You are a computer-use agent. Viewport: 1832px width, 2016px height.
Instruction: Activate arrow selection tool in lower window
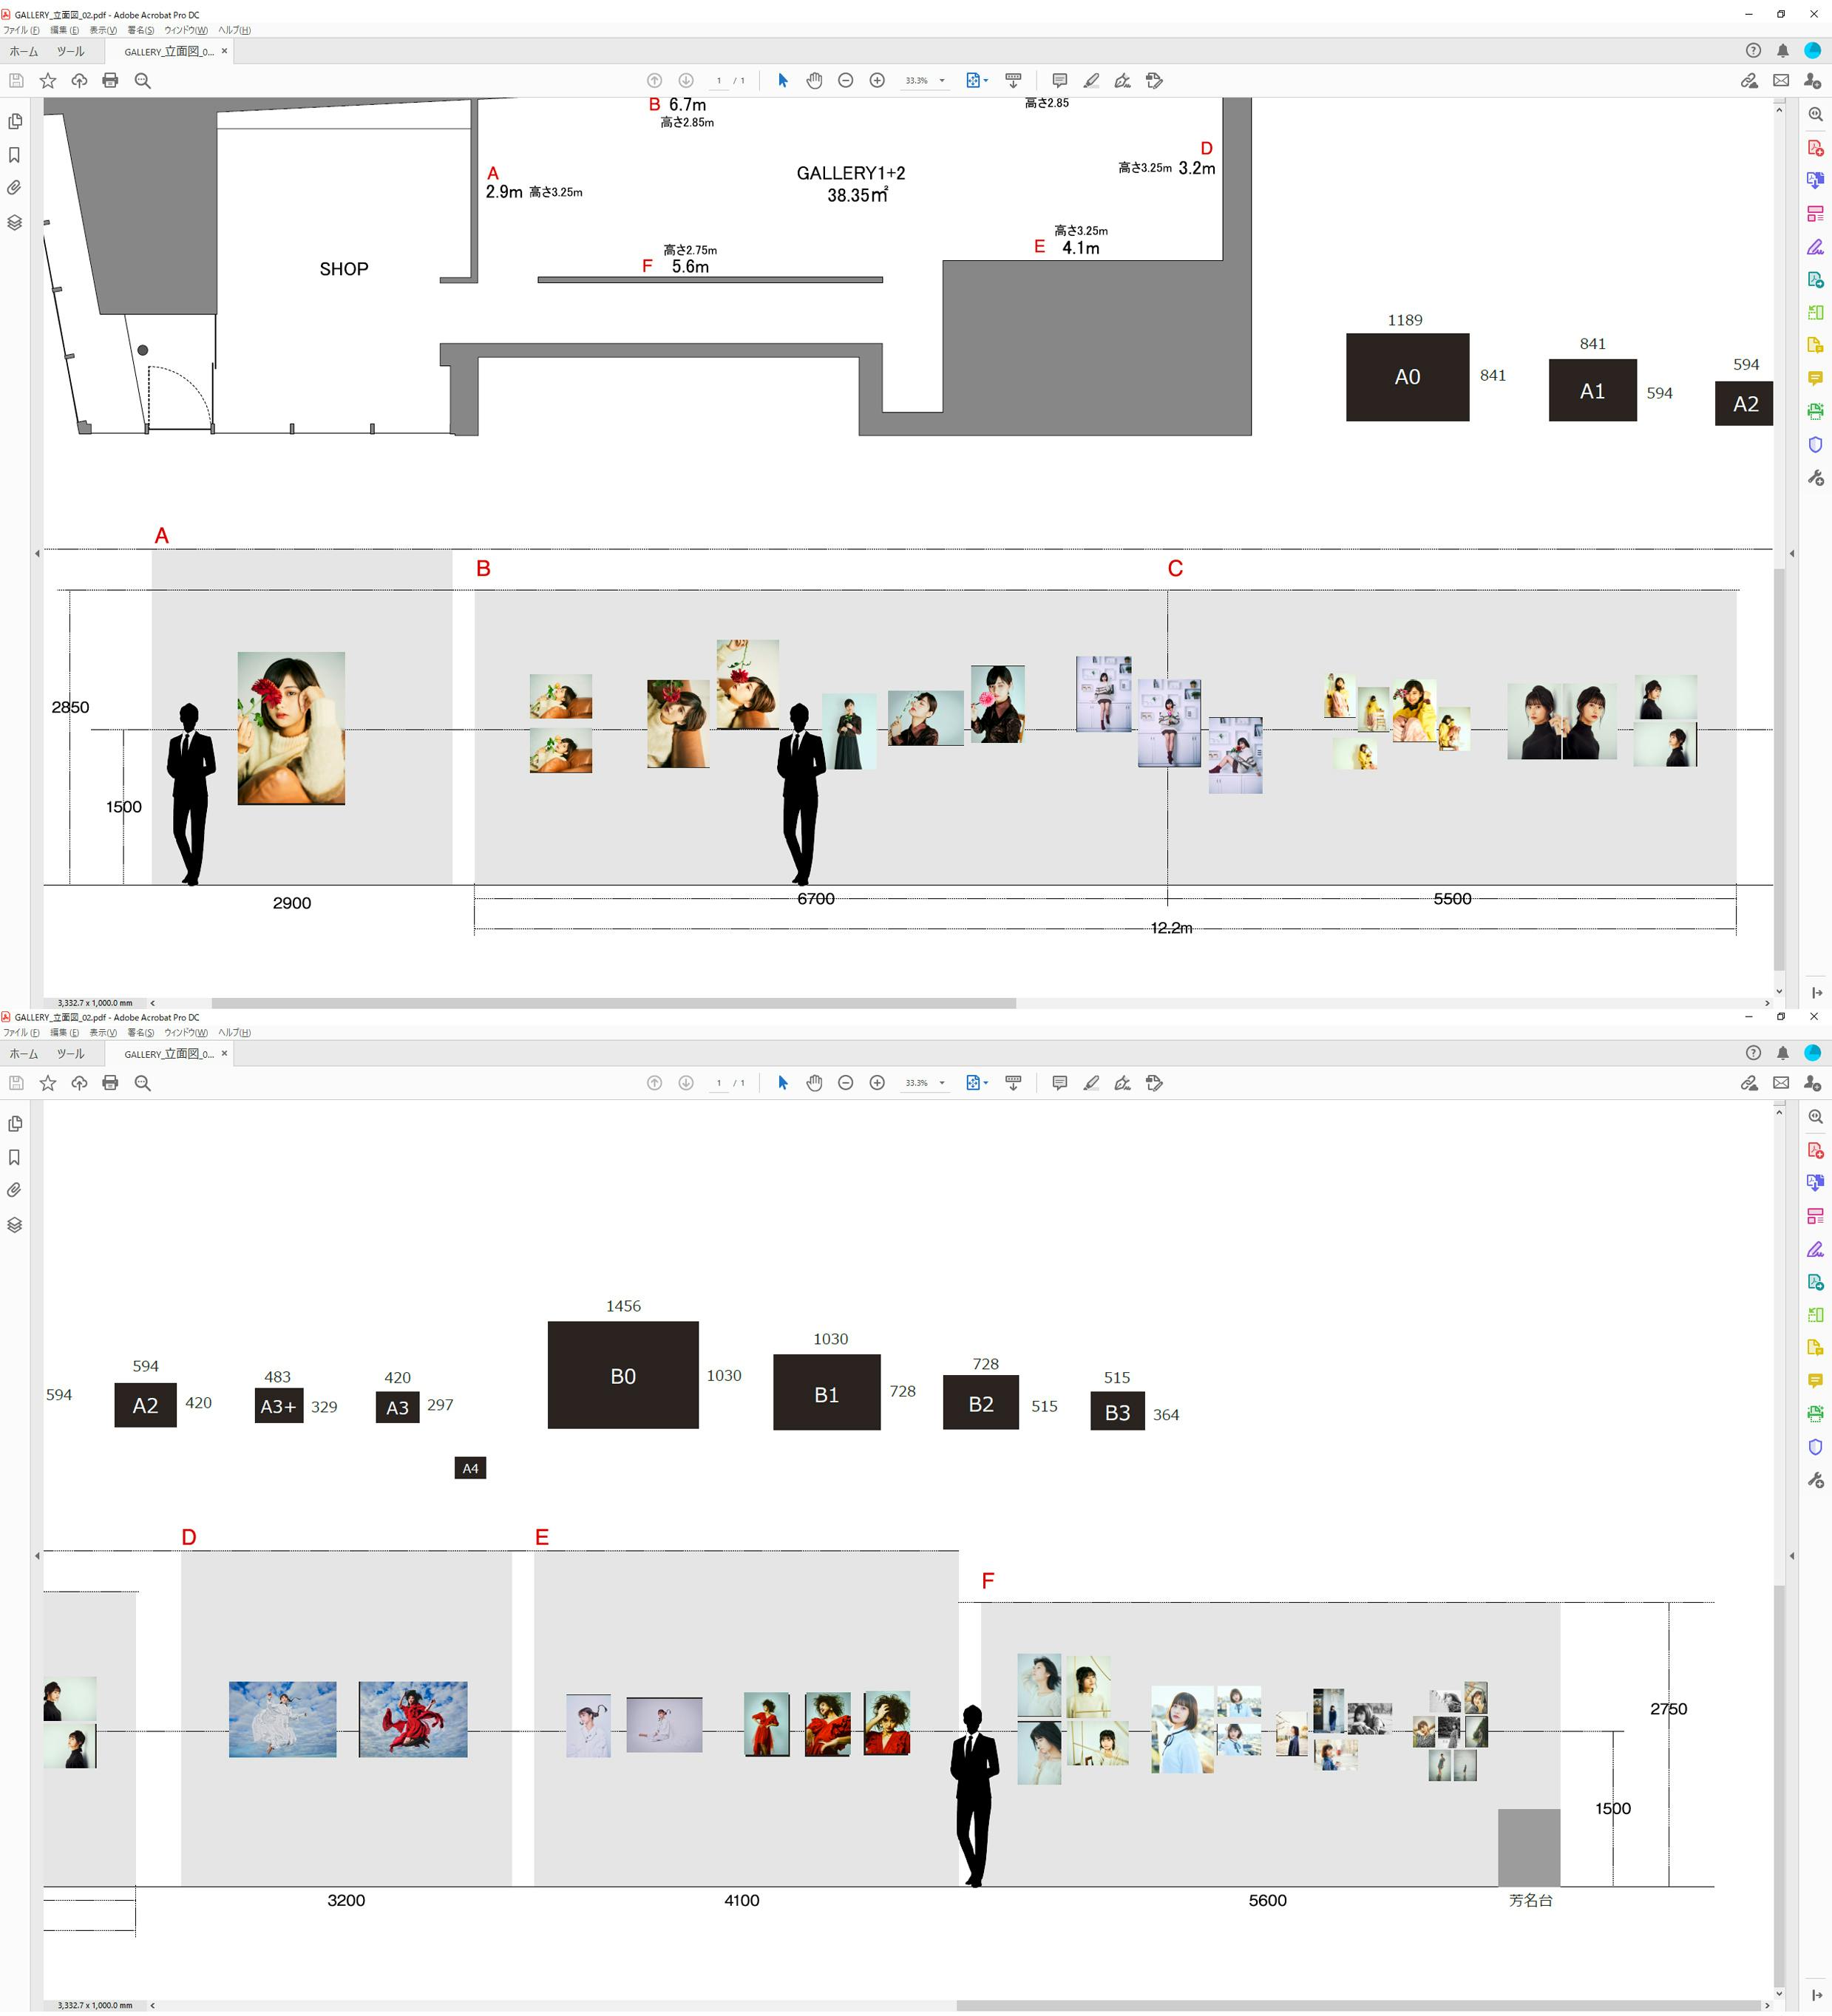pos(783,1083)
